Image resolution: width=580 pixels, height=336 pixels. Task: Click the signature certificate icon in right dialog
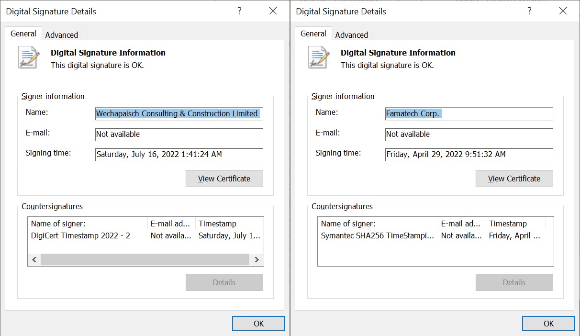pyautogui.click(x=318, y=57)
